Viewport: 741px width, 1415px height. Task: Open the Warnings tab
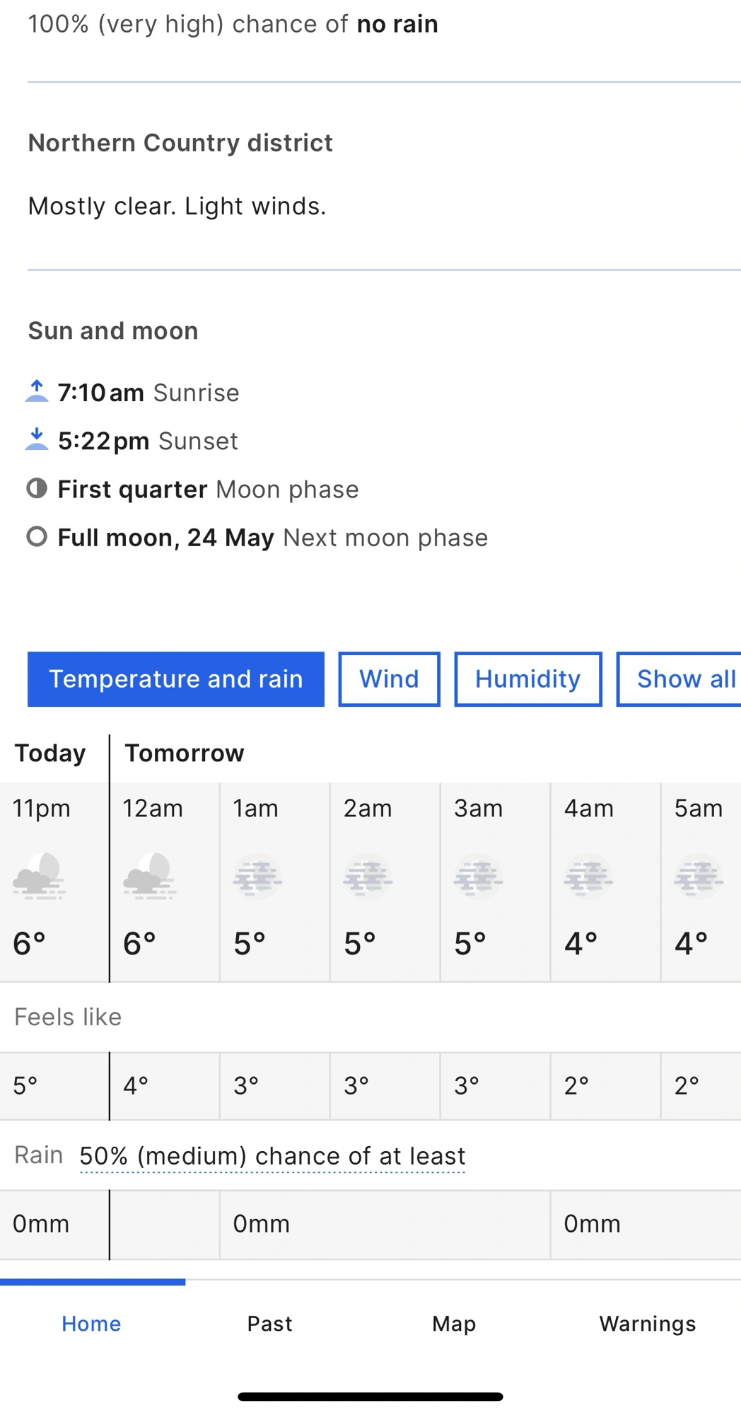click(x=648, y=1324)
